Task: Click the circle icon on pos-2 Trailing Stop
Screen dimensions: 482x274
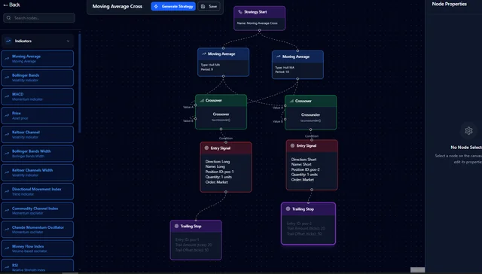Action: (288, 209)
